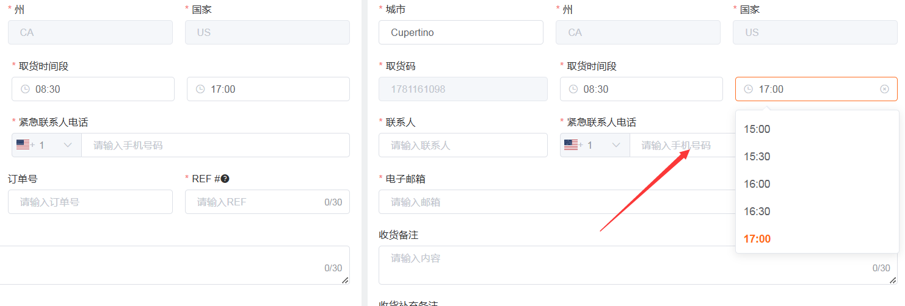This screenshot has height=306, width=905.
Task: Click the right emergency phone number field
Action: (682, 145)
